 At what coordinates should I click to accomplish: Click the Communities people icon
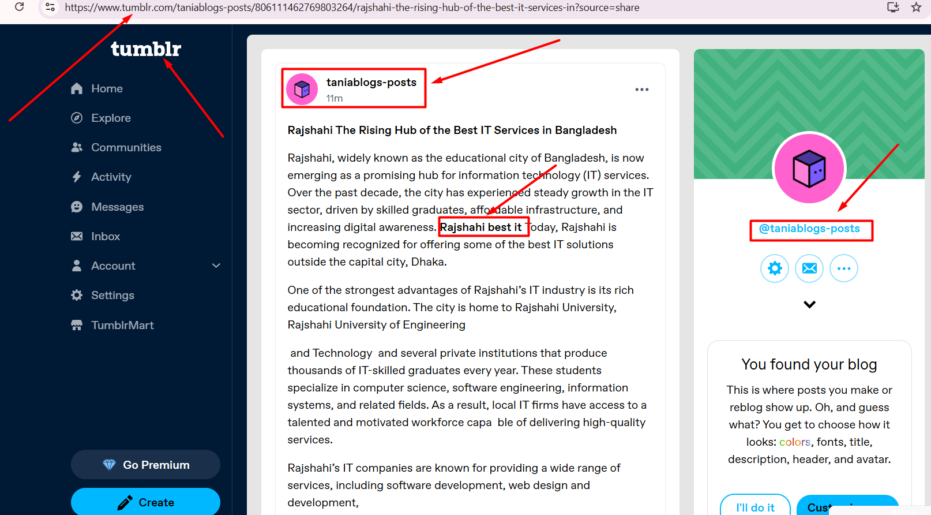[x=77, y=147]
